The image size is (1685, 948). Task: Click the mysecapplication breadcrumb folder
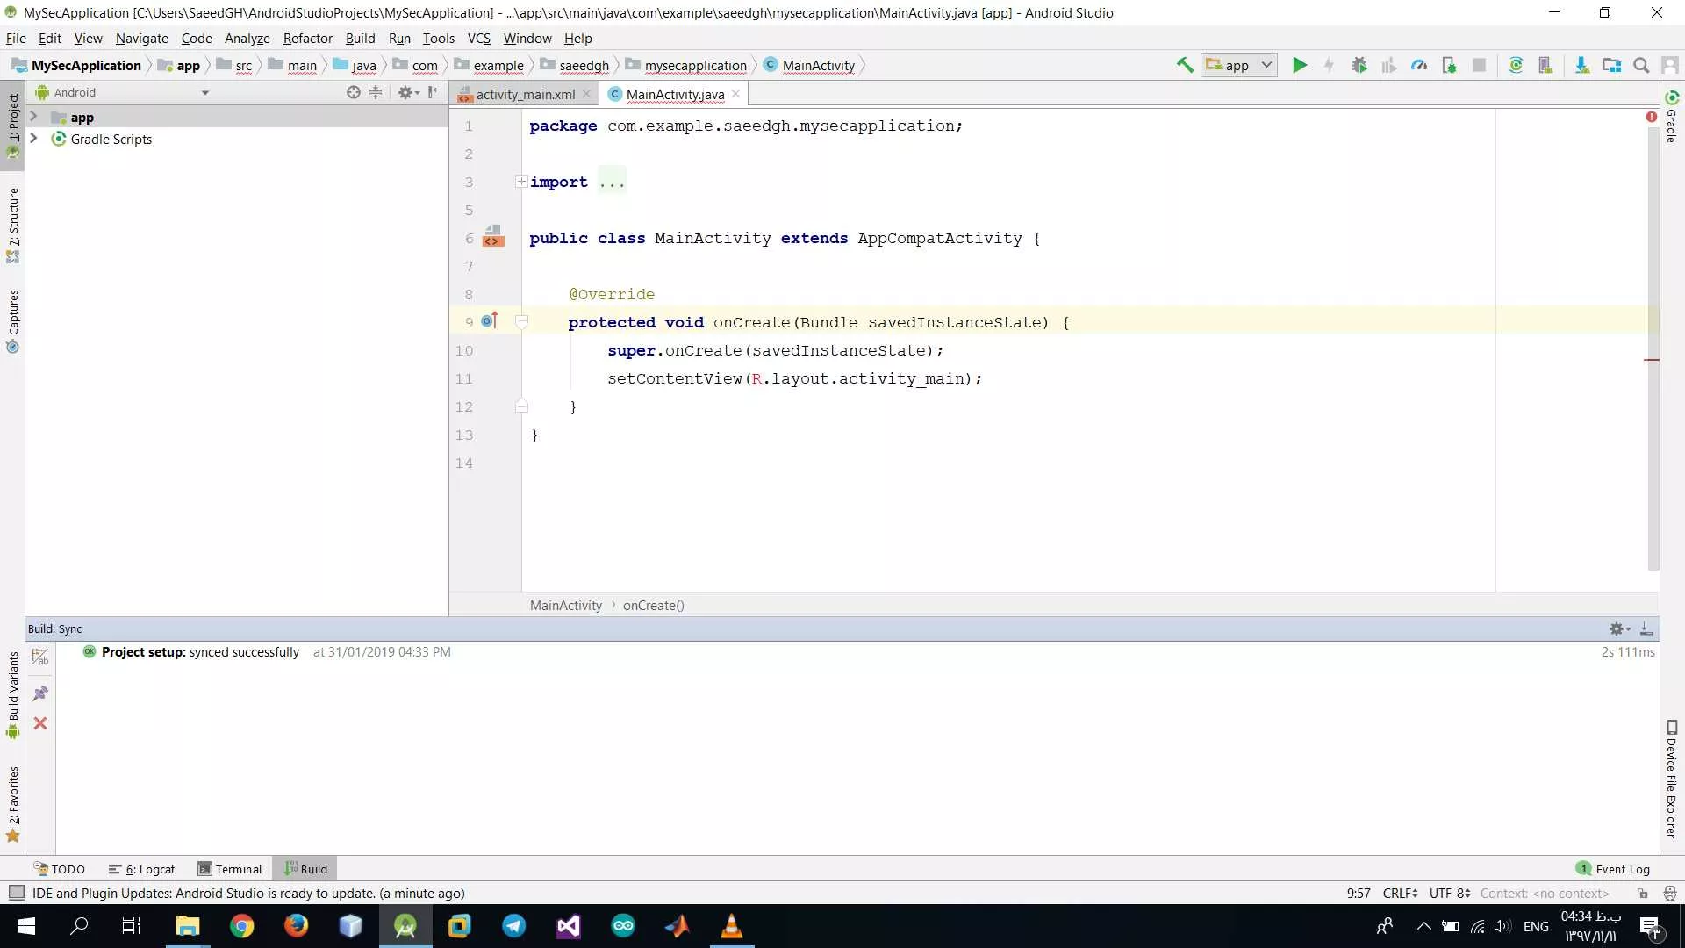(x=686, y=65)
